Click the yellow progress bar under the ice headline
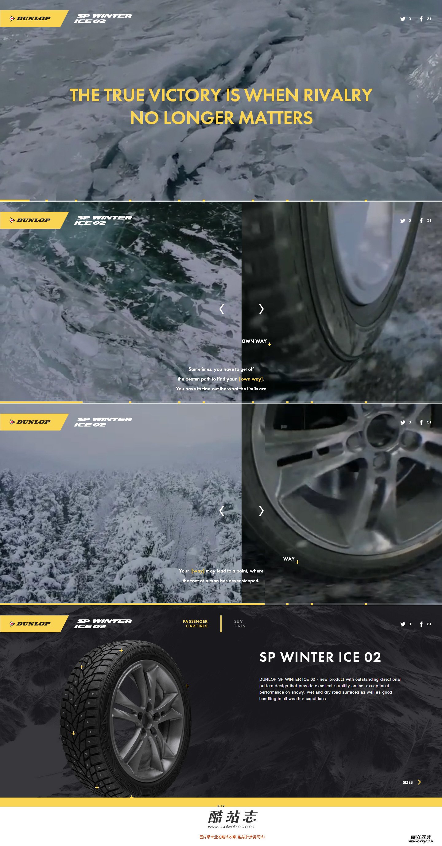This screenshot has height=846, width=442. [x=221, y=200]
